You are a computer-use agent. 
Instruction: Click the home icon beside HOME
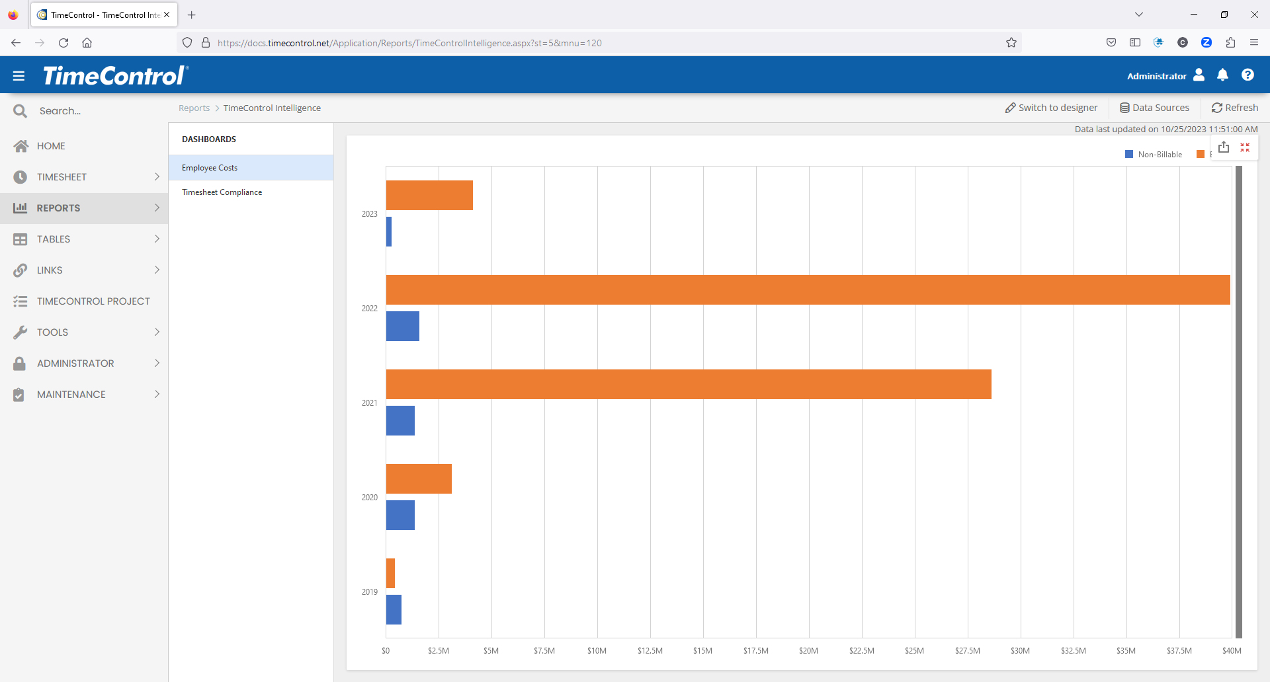click(x=21, y=146)
